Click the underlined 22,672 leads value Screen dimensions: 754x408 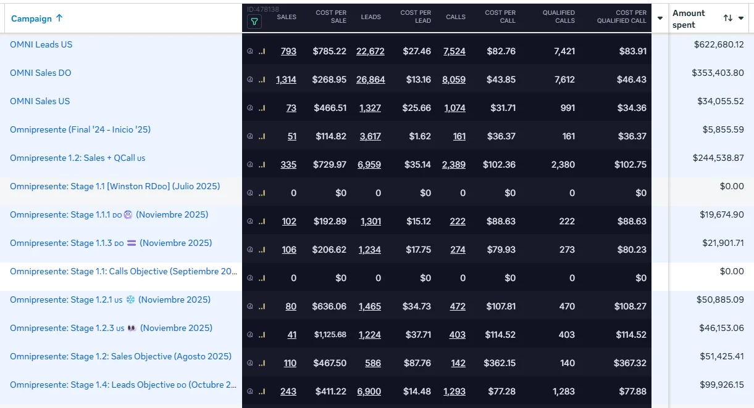[x=371, y=51]
